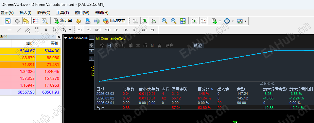Switch to line chart style

[154, 21]
